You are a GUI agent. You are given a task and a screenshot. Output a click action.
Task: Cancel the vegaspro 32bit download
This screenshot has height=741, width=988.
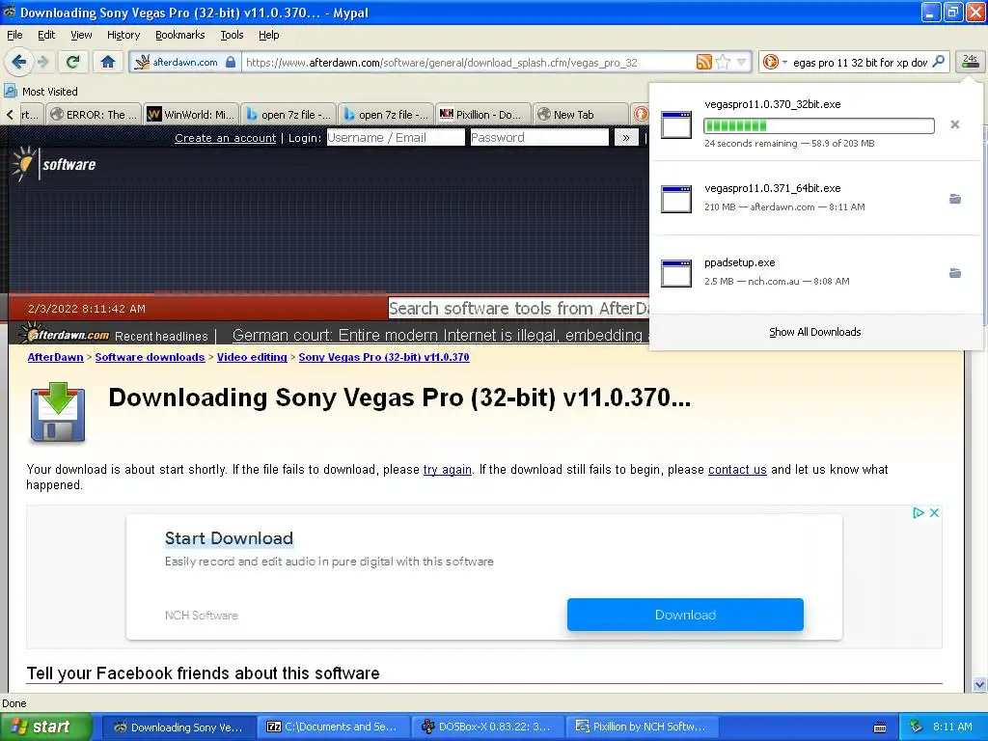click(955, 124)
